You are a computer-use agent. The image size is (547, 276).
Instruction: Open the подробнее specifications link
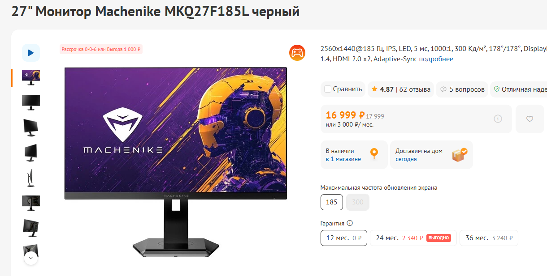point(436,59)
